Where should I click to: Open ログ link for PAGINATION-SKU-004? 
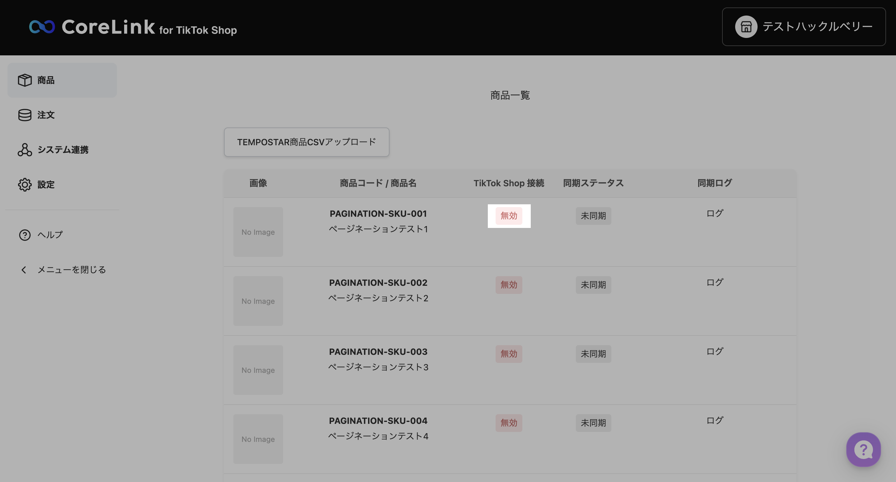pos(714,420)
